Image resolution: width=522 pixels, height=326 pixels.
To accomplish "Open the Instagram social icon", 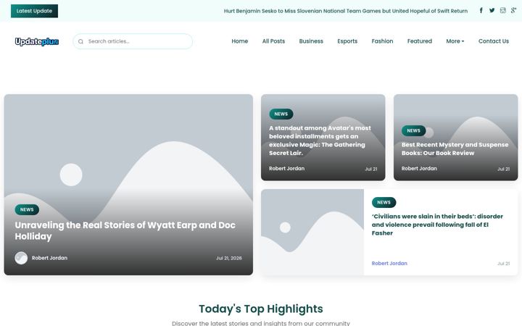I will click(502, 11).
